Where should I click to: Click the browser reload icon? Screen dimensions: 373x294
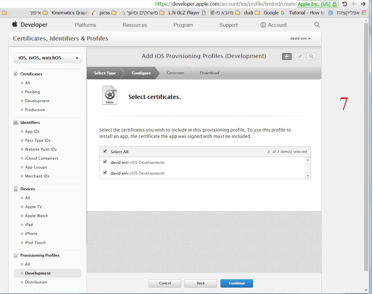[345, 4]
